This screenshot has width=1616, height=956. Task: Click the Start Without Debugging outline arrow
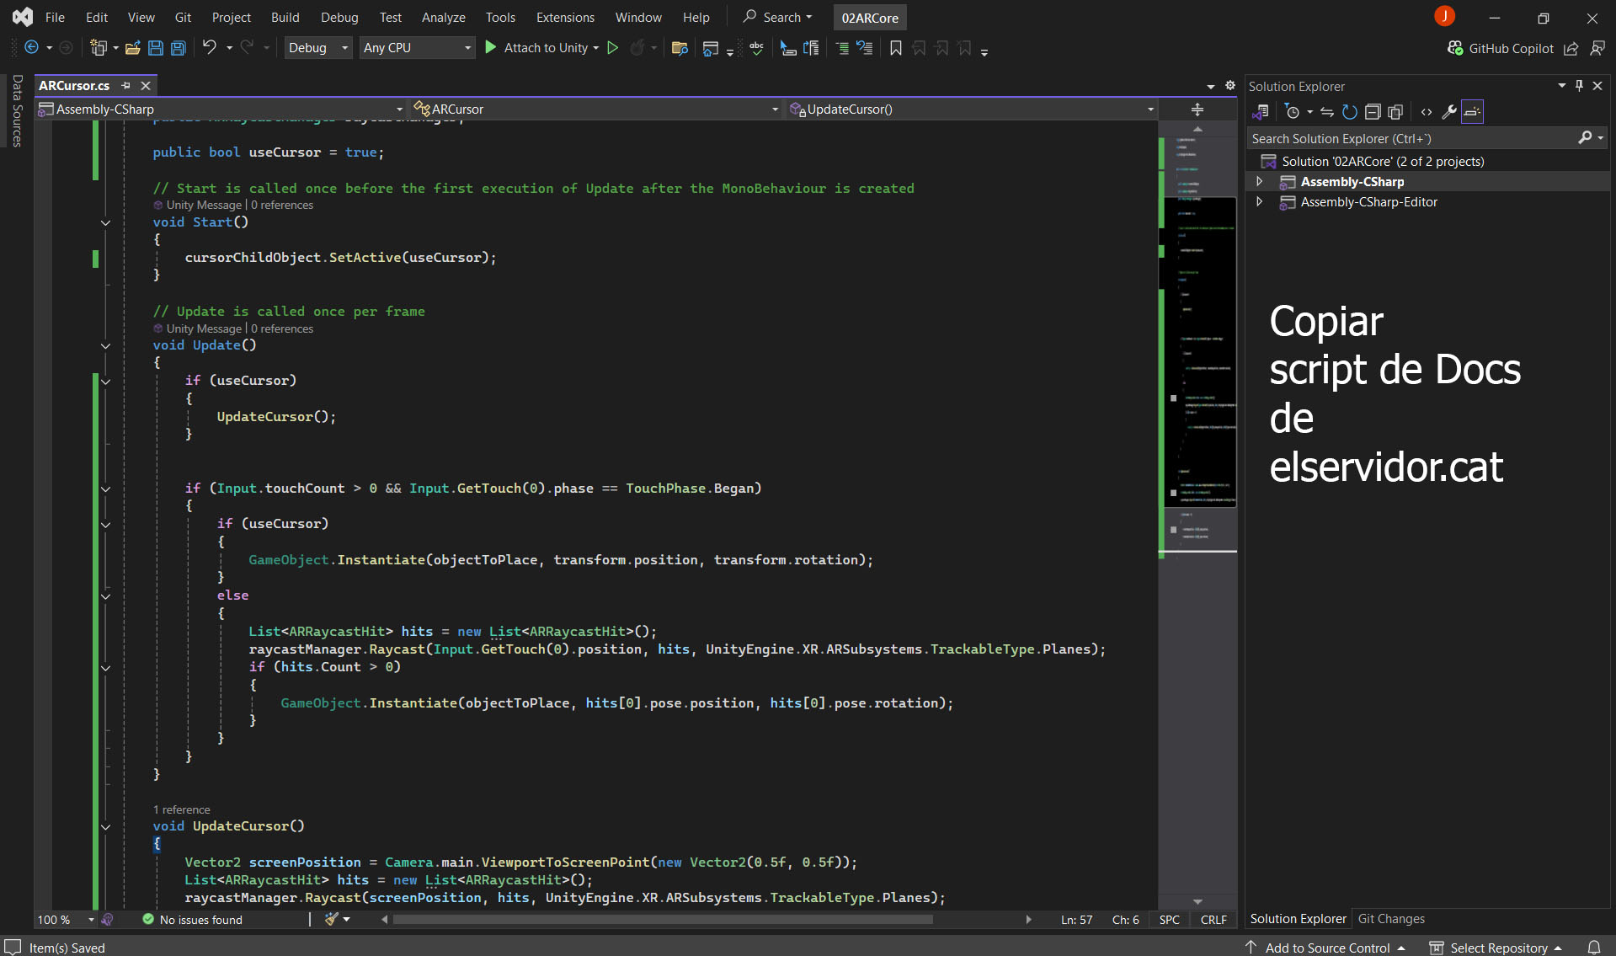[613, 48]
